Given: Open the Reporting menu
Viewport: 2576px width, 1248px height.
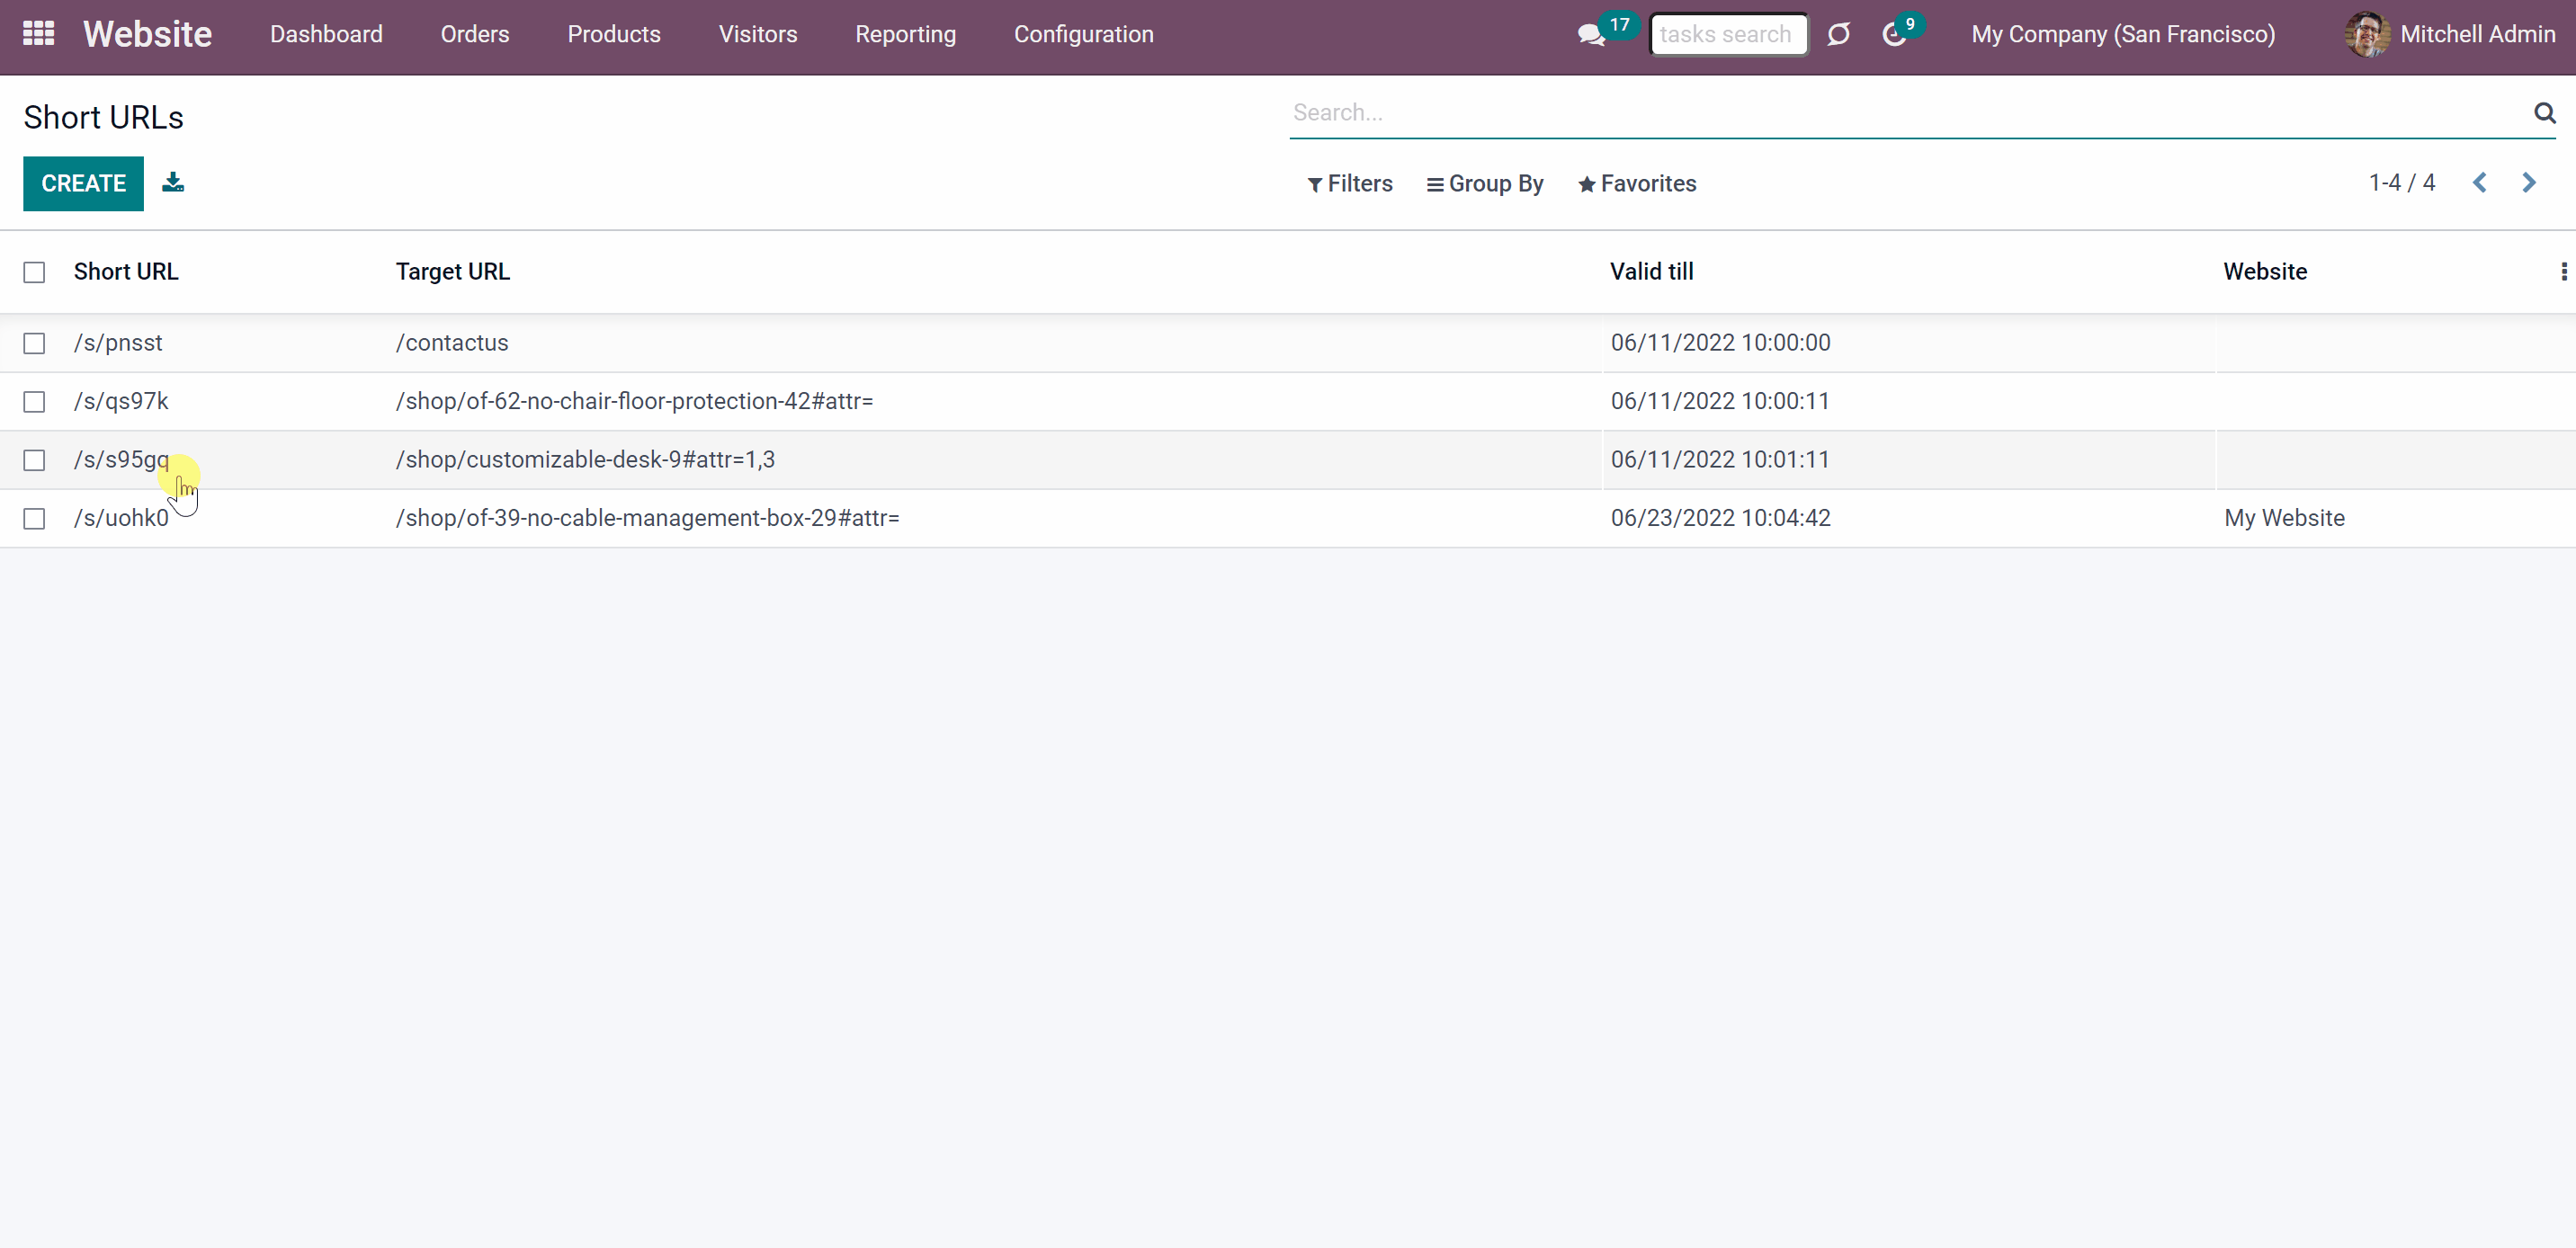Looking at the screenshot, I should coord(905,35).
